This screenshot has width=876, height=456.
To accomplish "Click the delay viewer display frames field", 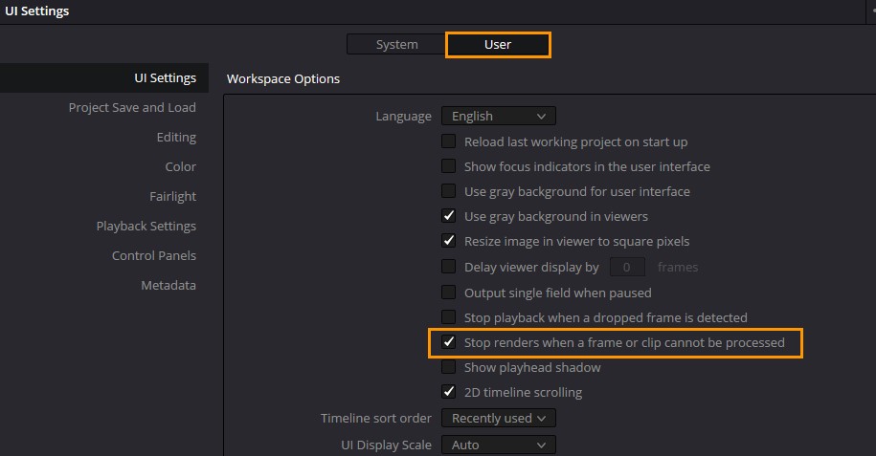I will click(627, 267).
